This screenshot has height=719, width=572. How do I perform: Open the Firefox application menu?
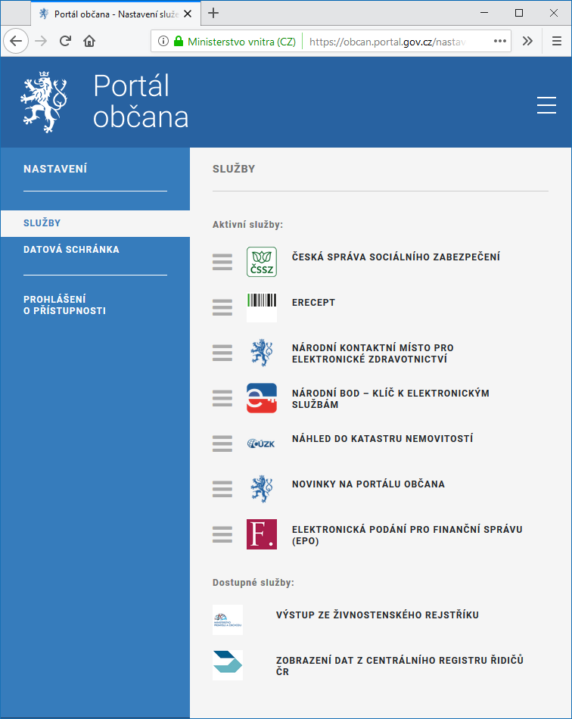point(556,41)
